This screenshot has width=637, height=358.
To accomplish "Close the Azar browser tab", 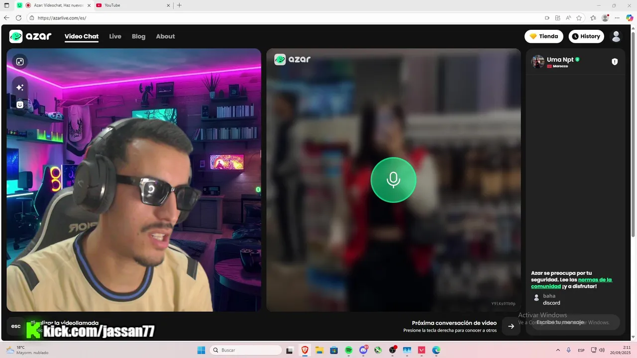I will [89, 5].
